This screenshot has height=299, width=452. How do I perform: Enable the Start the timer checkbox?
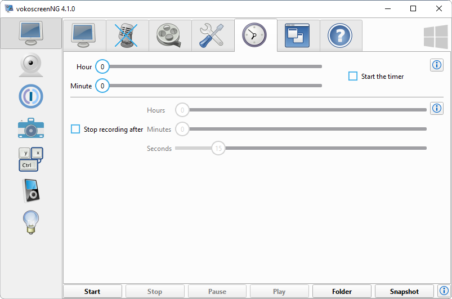[x=353, y=76]
